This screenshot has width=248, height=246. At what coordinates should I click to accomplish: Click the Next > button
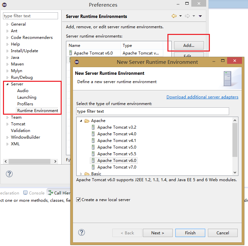click(158, 233)
